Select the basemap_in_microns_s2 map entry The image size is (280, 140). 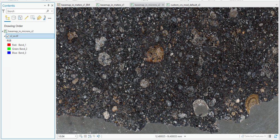[x=21, y=31]
